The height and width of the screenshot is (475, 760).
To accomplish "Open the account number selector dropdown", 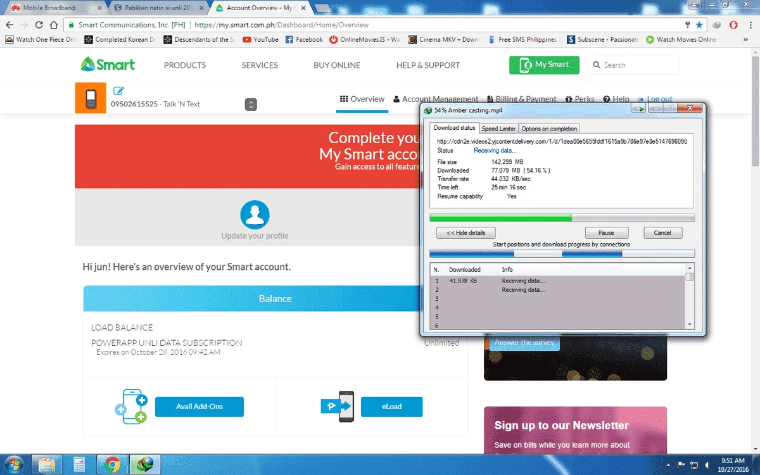I will [251, 104].
